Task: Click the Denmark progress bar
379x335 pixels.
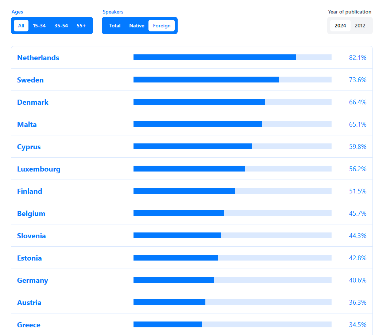Action: [232, 102]
